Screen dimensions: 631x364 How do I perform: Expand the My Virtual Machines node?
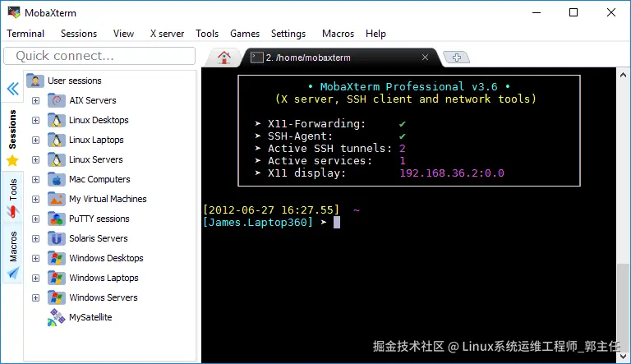pyautogui.click(x=36, y=200)
